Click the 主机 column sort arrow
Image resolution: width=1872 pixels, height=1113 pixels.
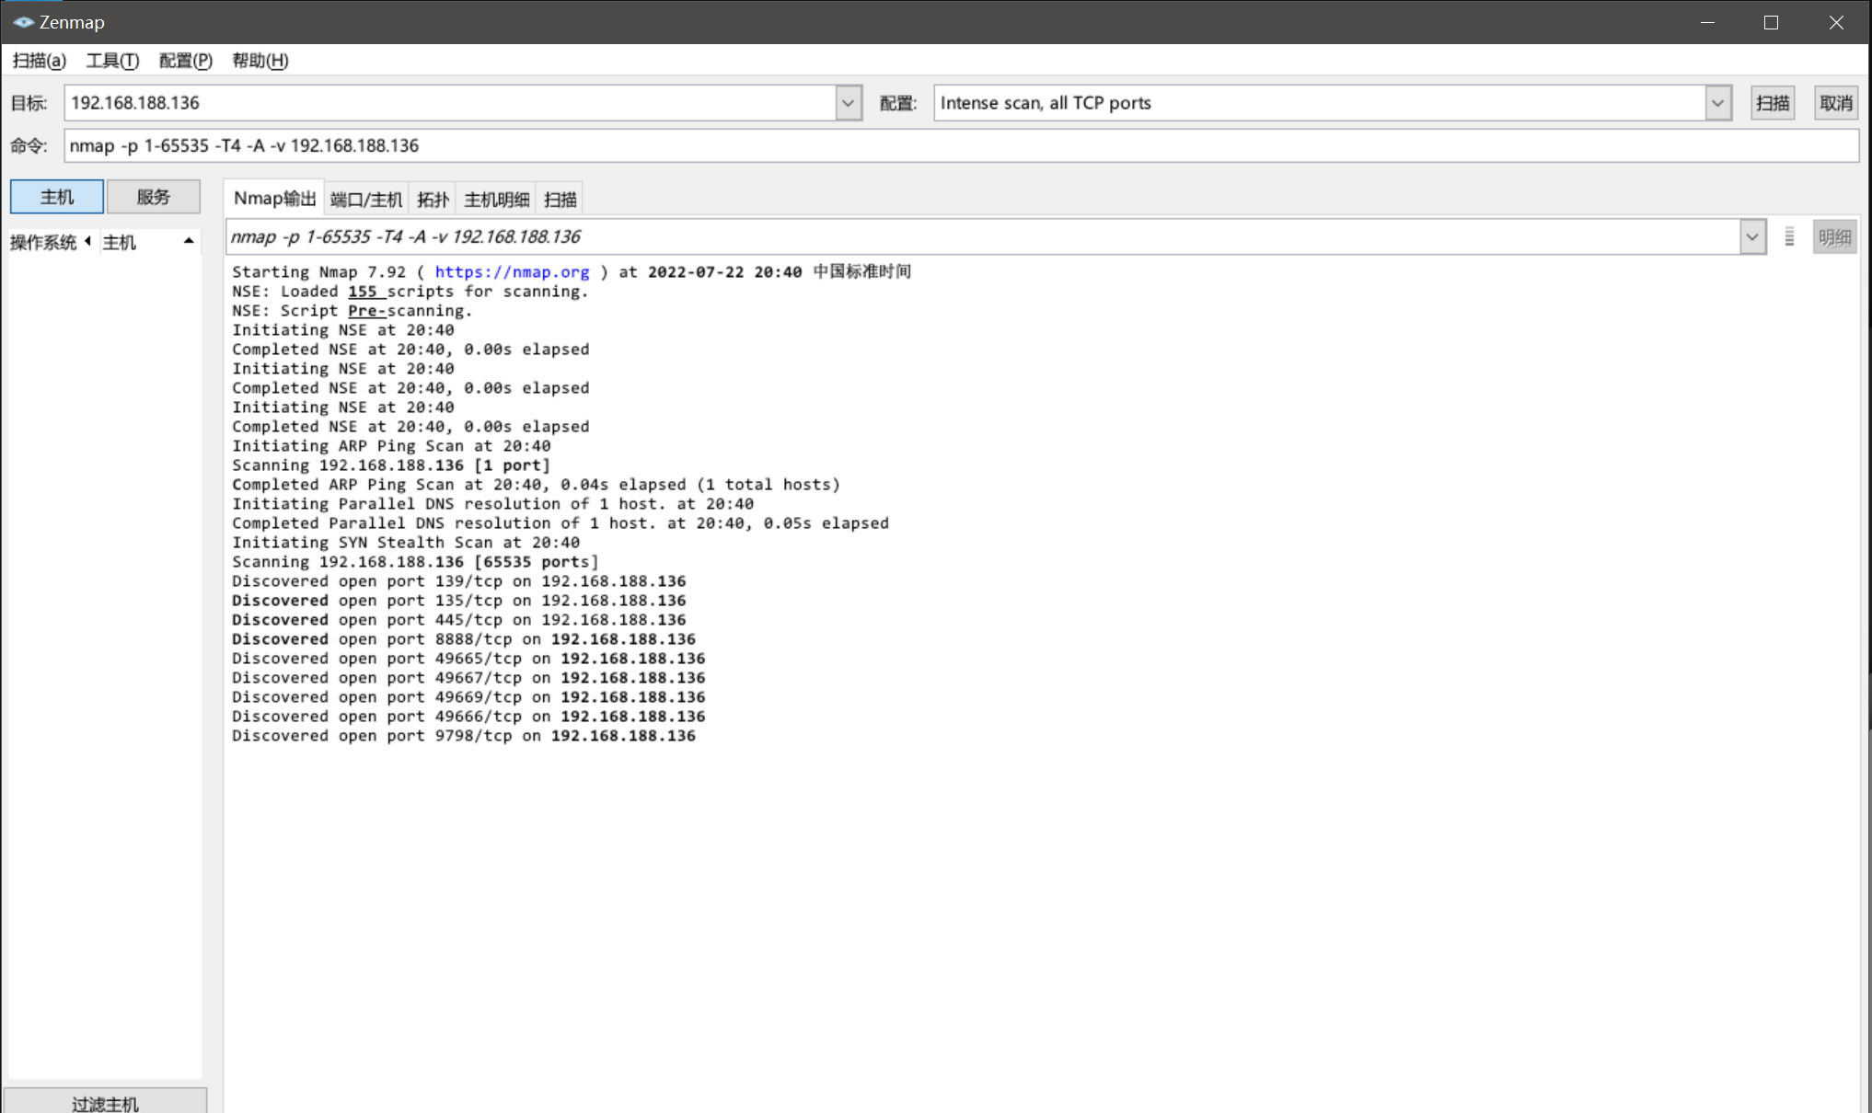(x=189, y=241)
